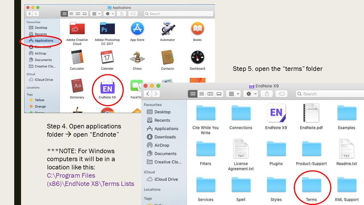
Task: Open the EndNote.pdf file
Action: tap(311, 113)
